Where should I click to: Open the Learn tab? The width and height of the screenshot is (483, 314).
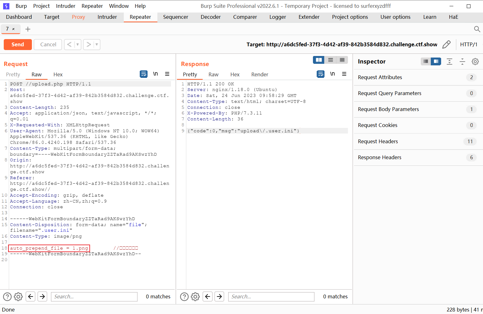tap(430, 17)
